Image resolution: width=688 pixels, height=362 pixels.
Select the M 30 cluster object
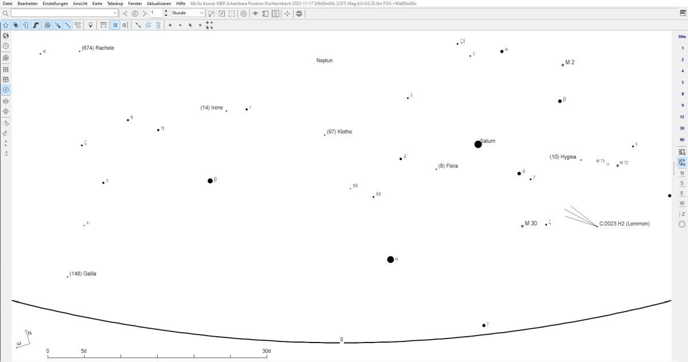click(x=522, y=226)
